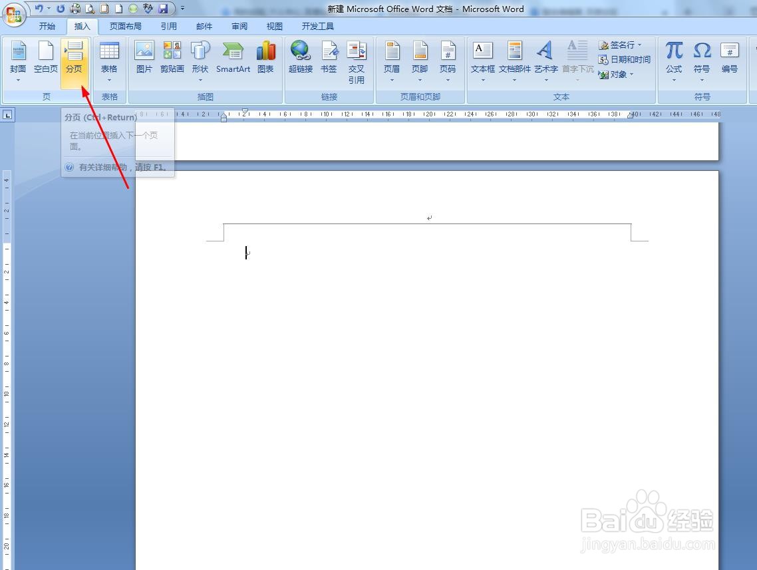Click the 首字下沉 drop cap button

click(578, 63)
